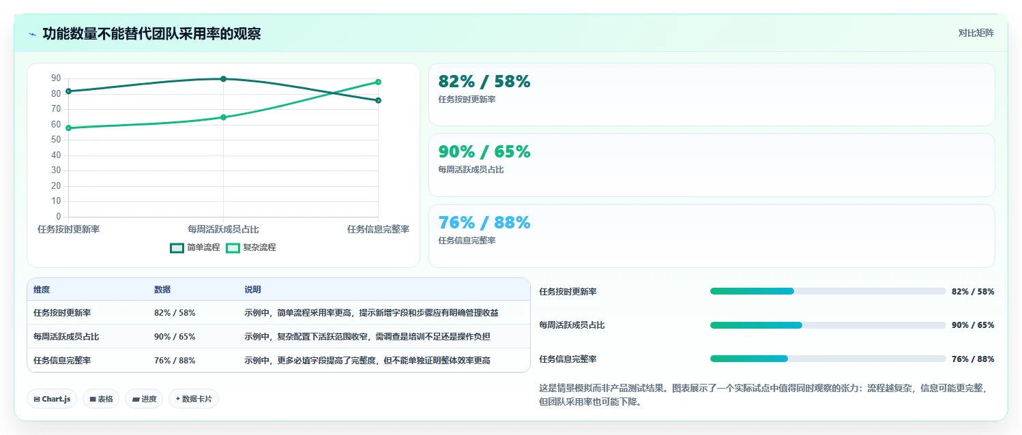
Task: Click the explanation starting 示例中，更多必填字段
Action: 367,361
